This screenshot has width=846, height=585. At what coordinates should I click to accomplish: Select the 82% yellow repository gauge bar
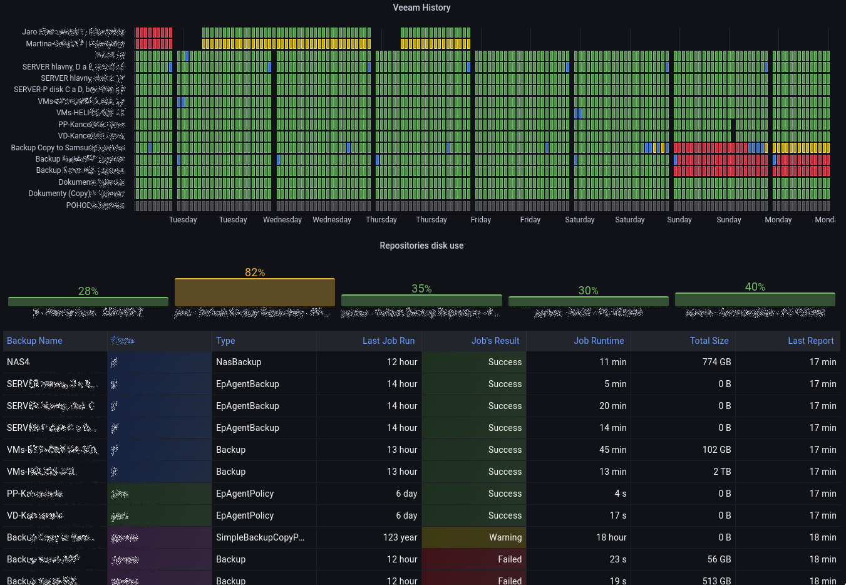click(255, 292)
